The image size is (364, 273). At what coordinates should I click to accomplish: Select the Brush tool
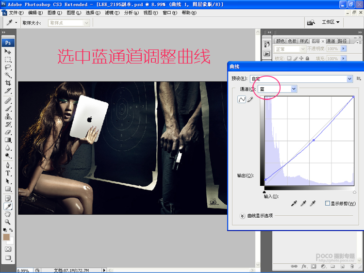(x=8, y=109)
